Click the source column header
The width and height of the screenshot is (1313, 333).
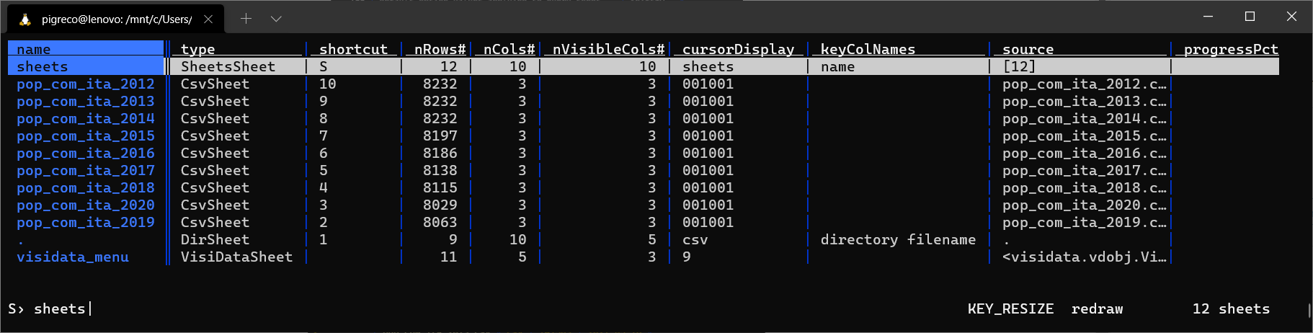1028,50
